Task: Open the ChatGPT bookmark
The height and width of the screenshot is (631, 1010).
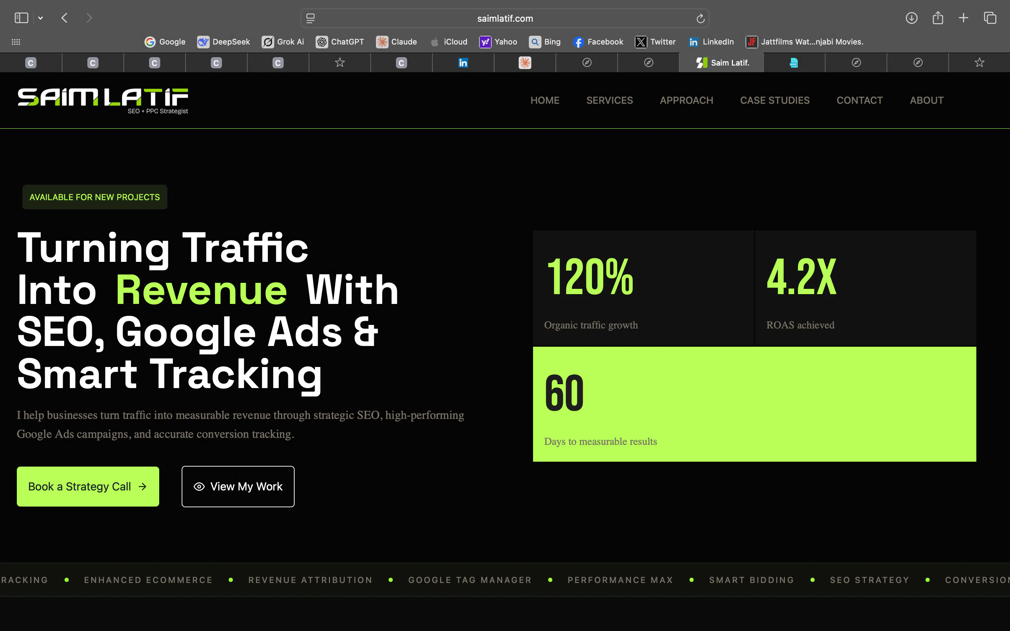Action: coord(340,42)
